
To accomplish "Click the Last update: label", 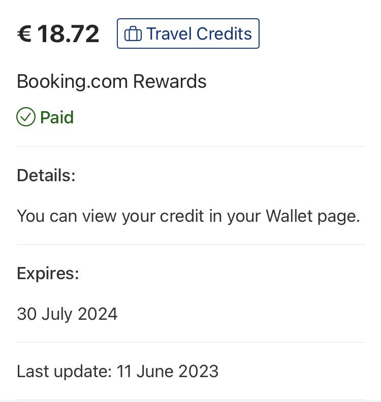I will click(x=64, y=371).
